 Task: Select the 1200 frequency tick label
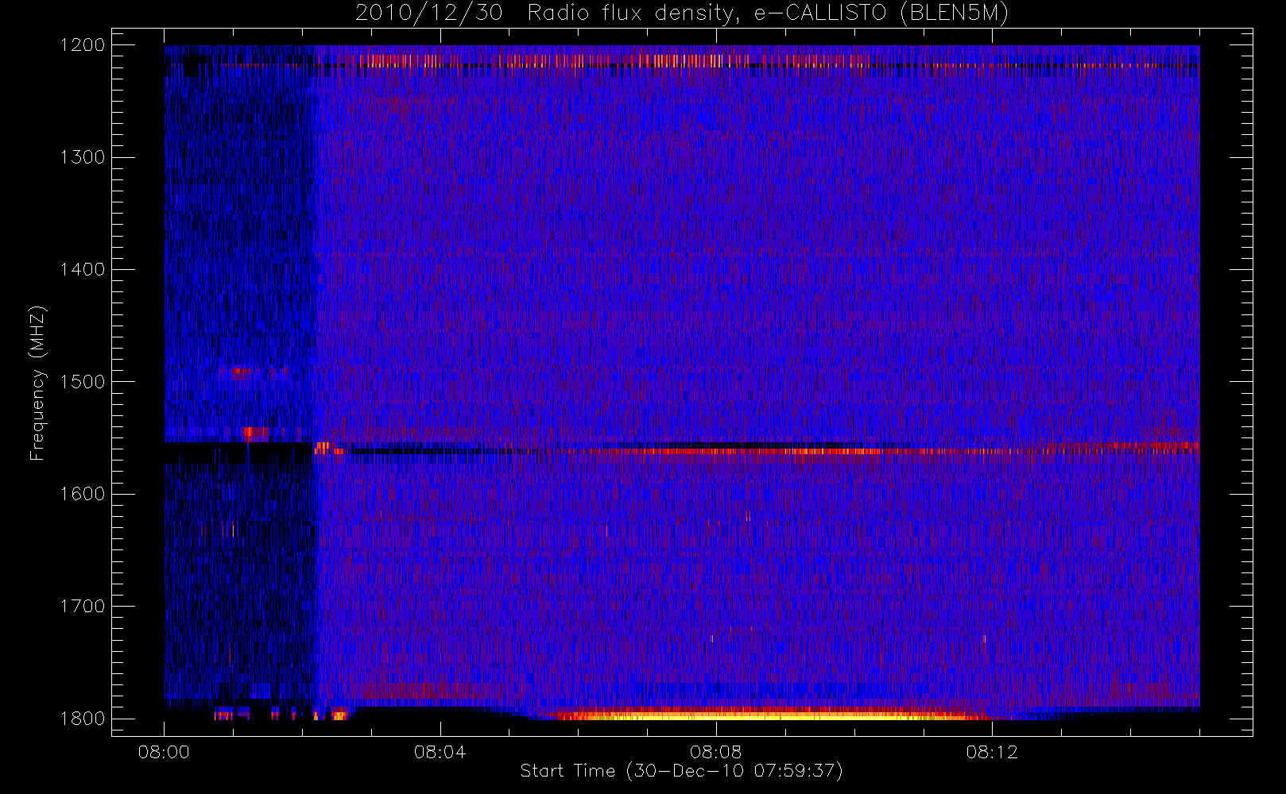pyautogui.click(x=83, y=45)
